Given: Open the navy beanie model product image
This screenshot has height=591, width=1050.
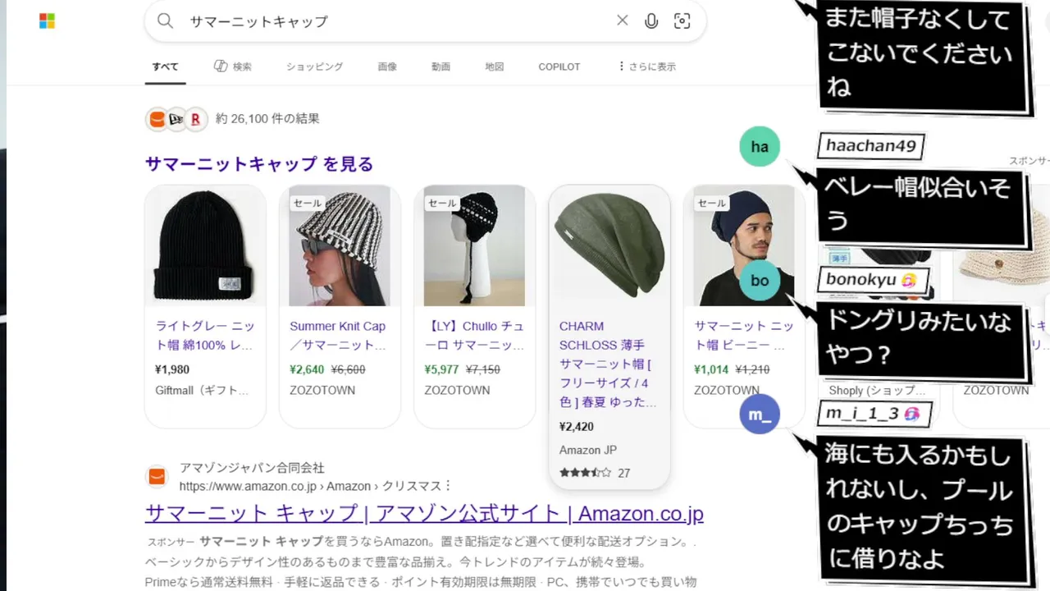Looking at the screenshot, I should click(744, 245).
